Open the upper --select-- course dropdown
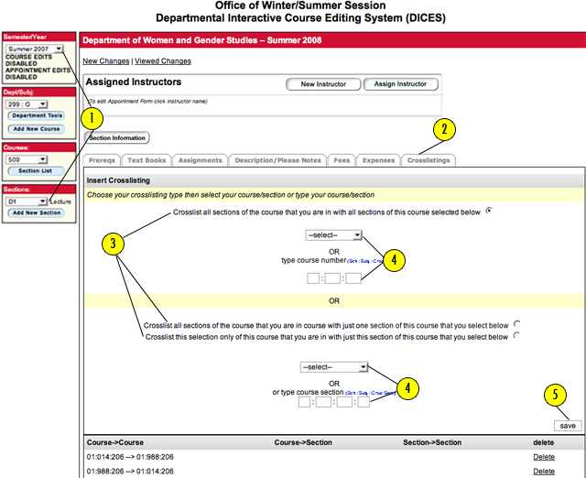586x478 pixels. pos(333,235)
